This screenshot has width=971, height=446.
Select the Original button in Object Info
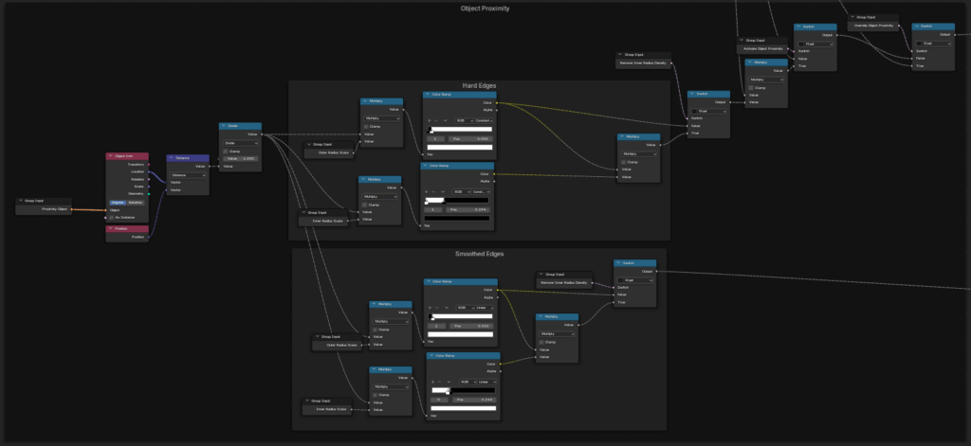pos(119,202)
